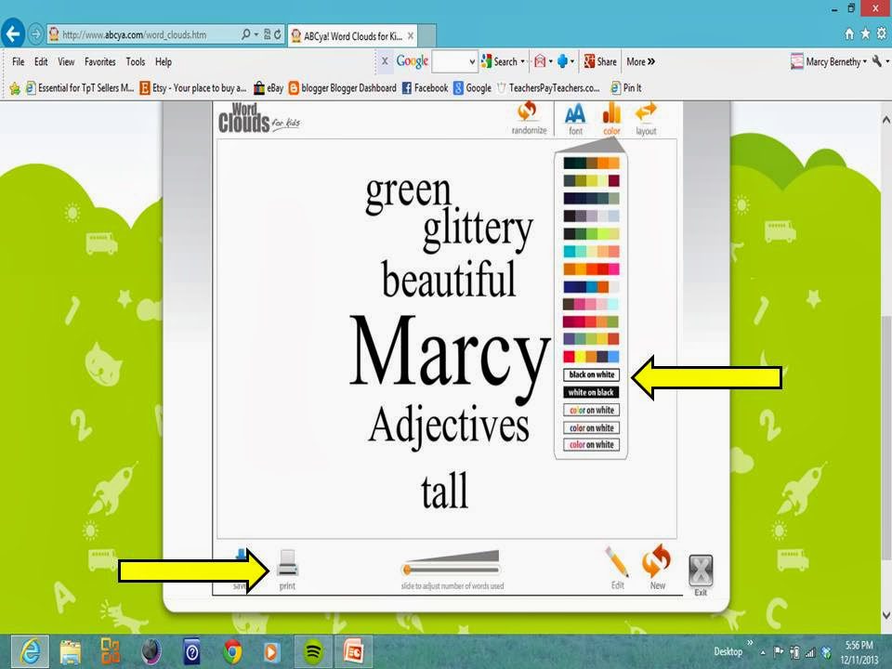Image resolution: width=892 pixels, height=669 pixels.
Task: Open the View menu
Action: [66, 61]
